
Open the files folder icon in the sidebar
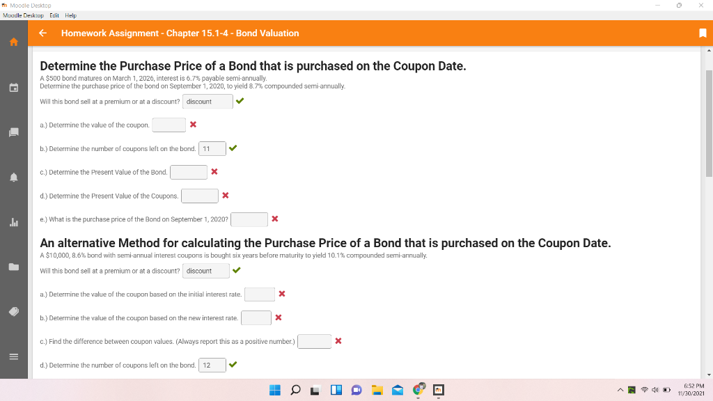coord(14,267)
